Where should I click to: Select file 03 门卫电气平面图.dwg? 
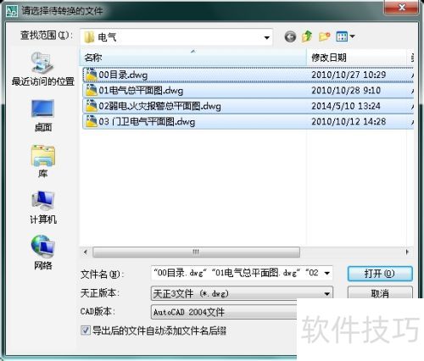coord(248,122)
